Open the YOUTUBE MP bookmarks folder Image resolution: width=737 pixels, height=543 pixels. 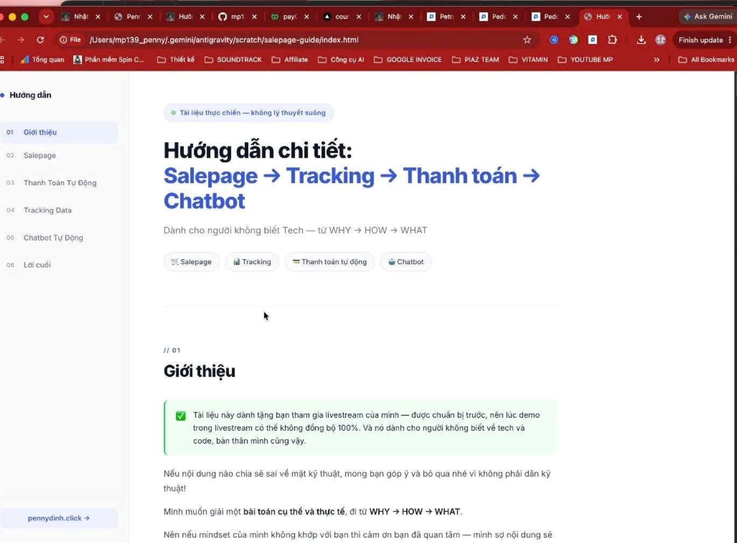[585, 60]
